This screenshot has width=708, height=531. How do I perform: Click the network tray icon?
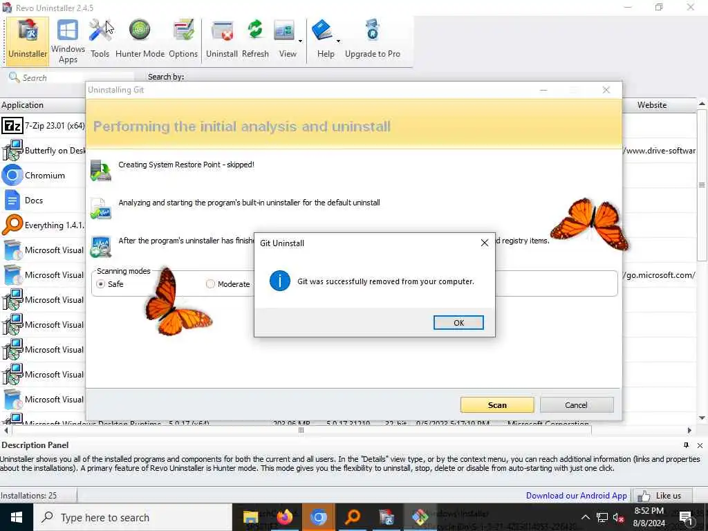coord(602,517)
